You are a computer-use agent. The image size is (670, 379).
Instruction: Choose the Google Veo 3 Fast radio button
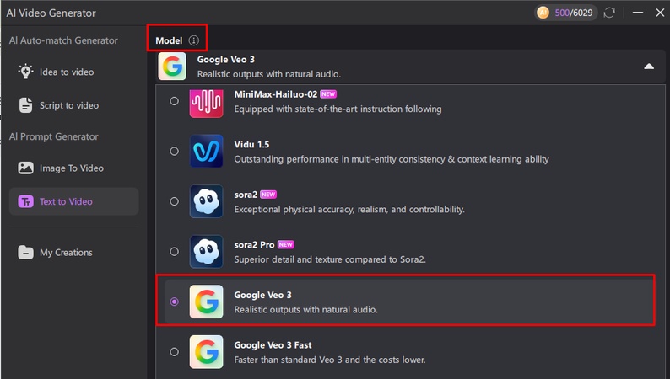tap(174, 351)
